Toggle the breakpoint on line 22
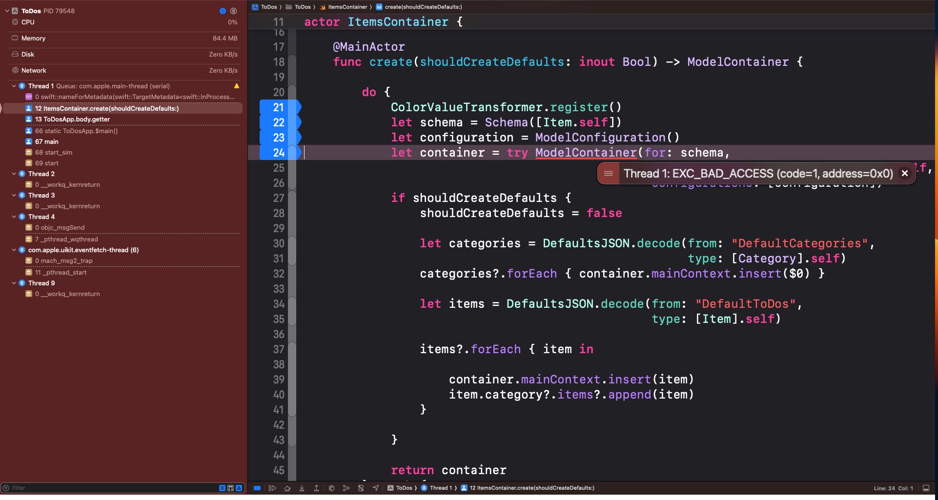The width and height of the screenshot is (938, 500). pos(279,122)
